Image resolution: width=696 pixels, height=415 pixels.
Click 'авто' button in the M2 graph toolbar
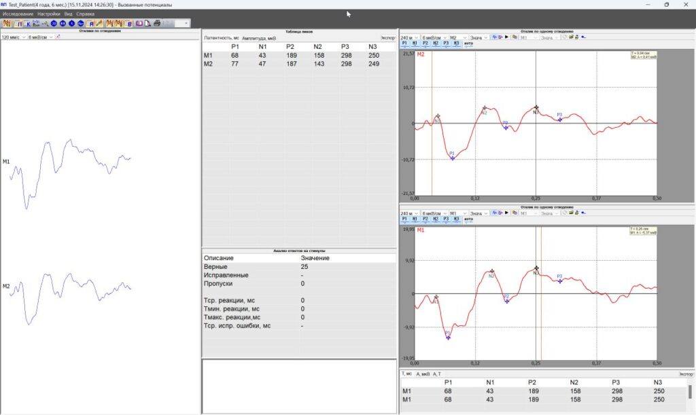coord(468,43)
